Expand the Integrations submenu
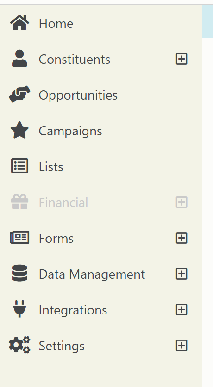 click(182, 309)
